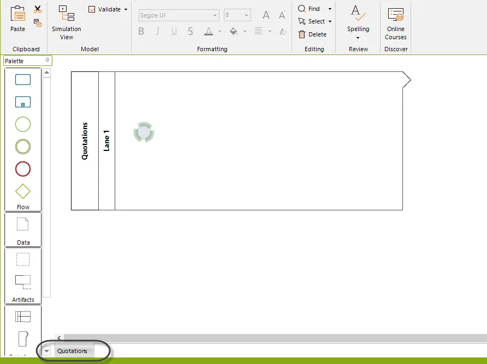Screen dimensions: 487x364
Task: Expand the font color dropdown arrow
Action: pos(219,31)
